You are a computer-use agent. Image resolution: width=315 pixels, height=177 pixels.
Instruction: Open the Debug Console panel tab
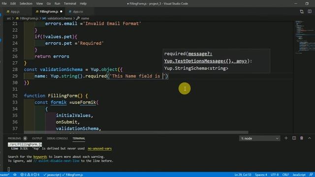[x=57, y=138]
